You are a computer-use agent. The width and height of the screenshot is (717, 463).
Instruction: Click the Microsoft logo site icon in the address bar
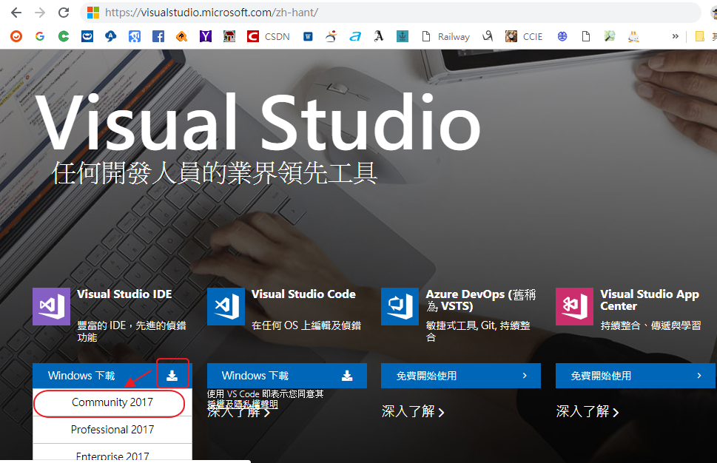click(x=93, y=13)
